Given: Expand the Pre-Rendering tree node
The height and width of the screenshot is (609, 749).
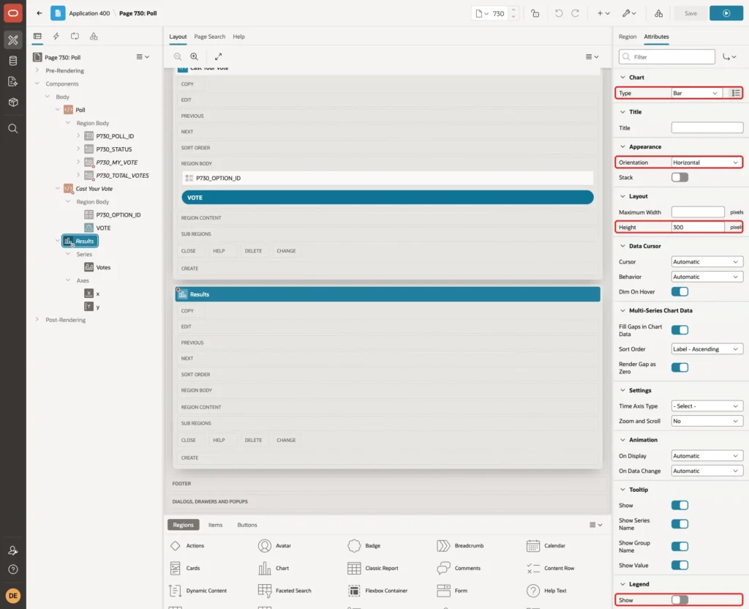Looking at the screenshot, I should click(x=37, y=70).
